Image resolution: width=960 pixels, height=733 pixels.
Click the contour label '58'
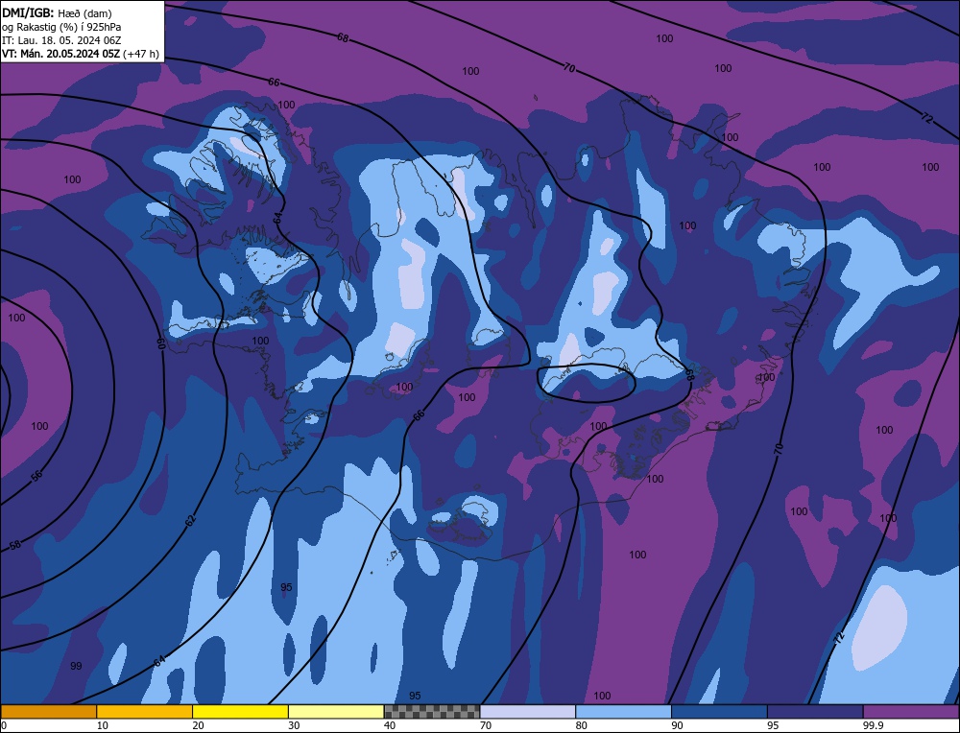coord(15,545)
